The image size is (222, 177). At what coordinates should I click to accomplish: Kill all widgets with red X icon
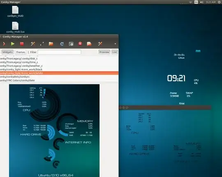[80, 44]
